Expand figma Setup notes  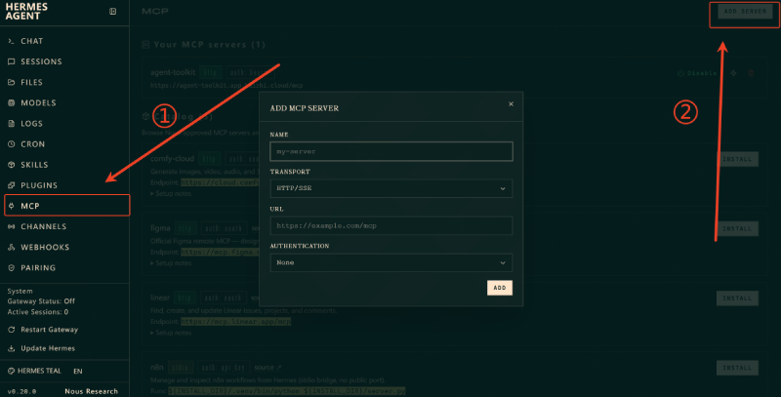tap(171, 262)
